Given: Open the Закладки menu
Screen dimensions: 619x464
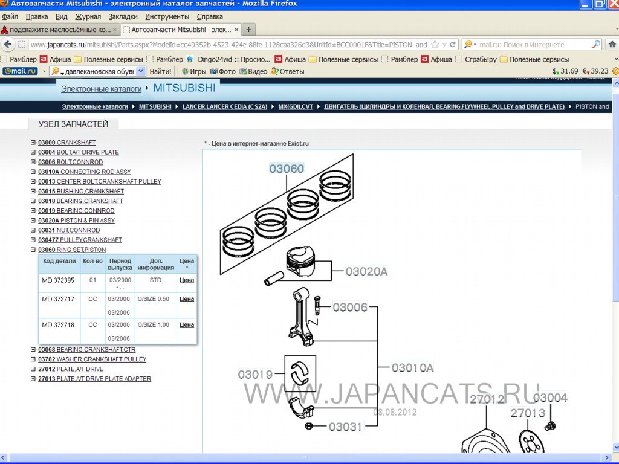Looking at the screenshot, I should click(123, 16).
